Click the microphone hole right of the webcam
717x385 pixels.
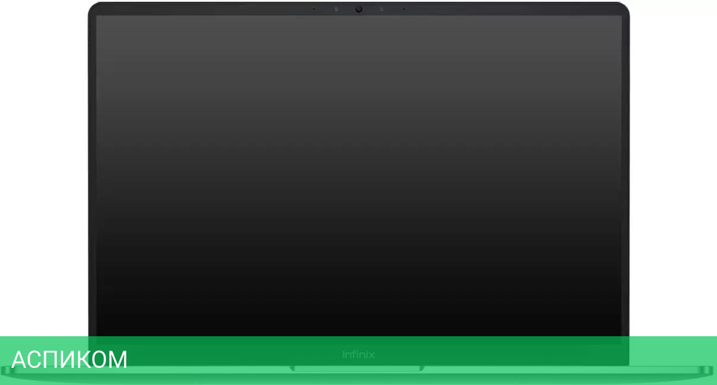[x=404, y=9]
